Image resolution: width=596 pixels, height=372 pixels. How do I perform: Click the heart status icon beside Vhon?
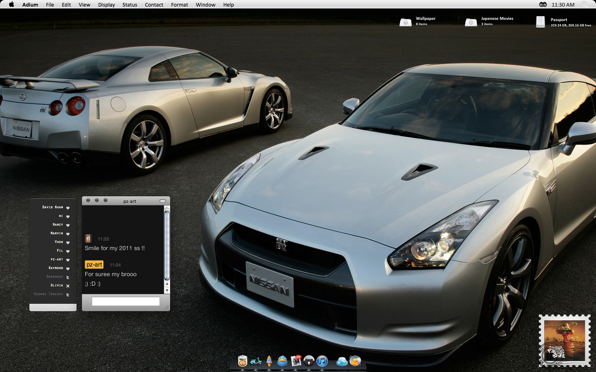(68, 243)
